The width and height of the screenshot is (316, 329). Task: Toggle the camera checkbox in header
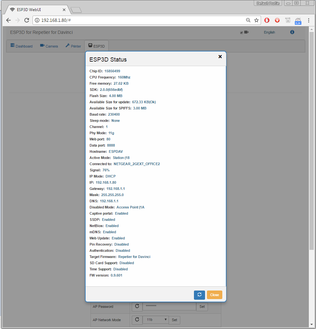tap(241, 33)
